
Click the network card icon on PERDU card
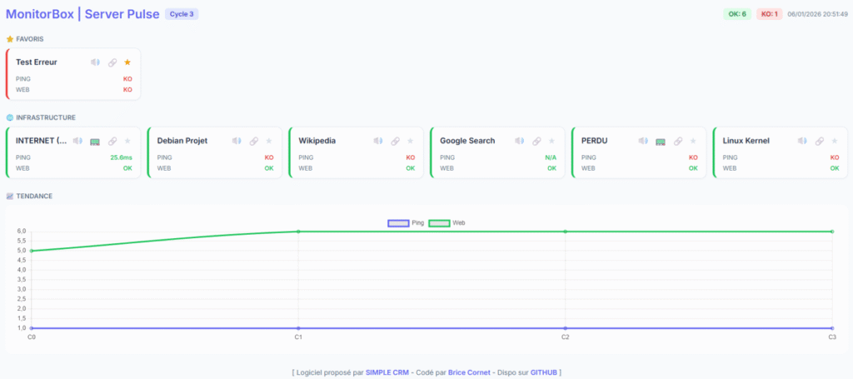click(661, 141)
